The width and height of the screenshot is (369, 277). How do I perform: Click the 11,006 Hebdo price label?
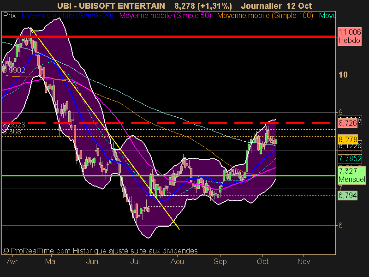point(350,36)
